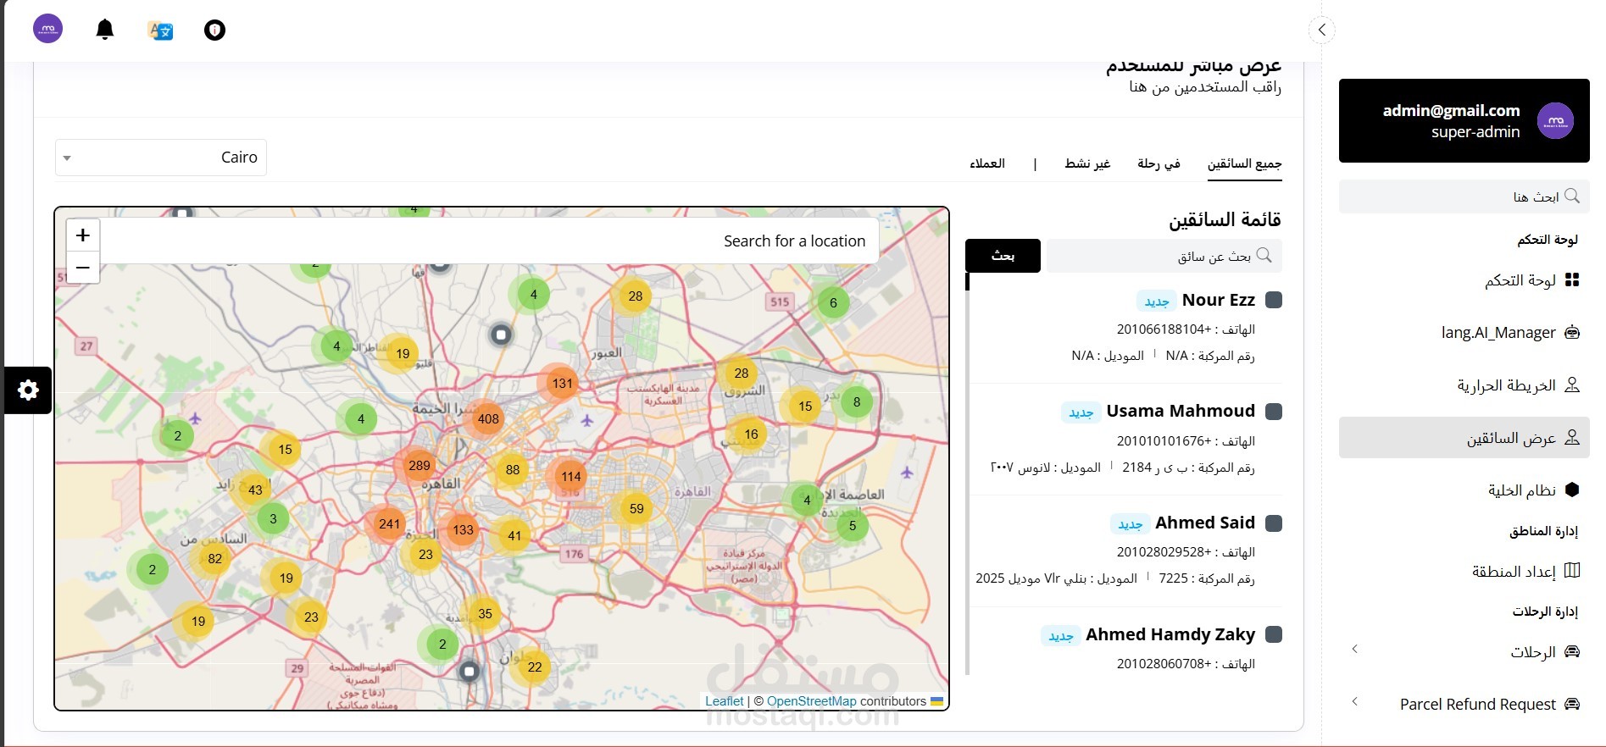This screenshot has width=1606, height=747.
Task: Click the black circular info icon in the top bar
Action: coord(214,30)
